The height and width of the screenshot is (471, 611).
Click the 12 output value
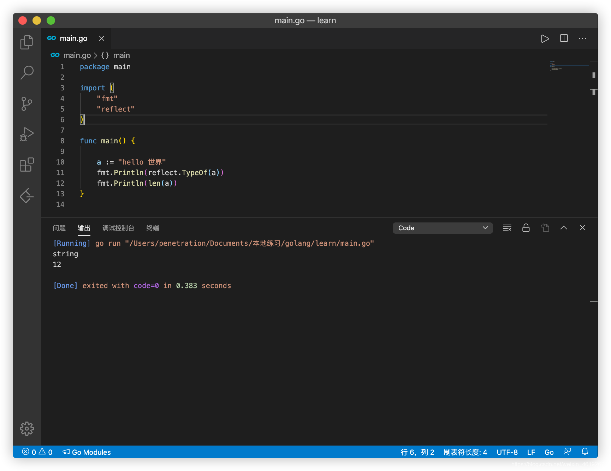pyautogui.click(x=57, y=264)
